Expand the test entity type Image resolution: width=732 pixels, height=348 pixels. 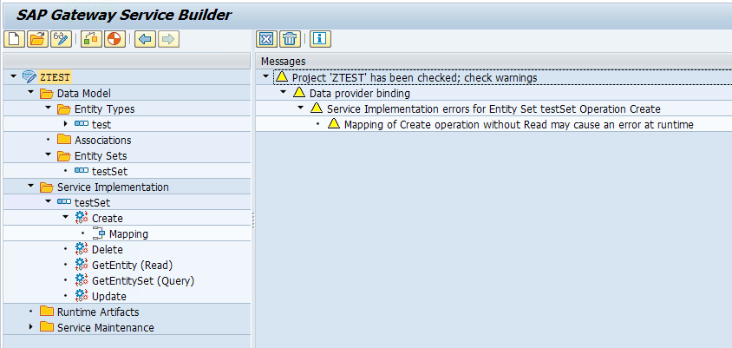click(65, 124)
